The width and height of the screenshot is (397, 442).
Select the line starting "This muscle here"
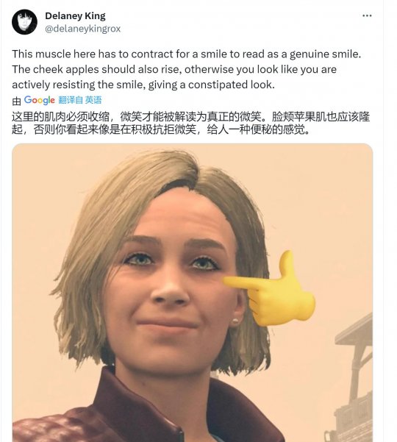point(186,54)
